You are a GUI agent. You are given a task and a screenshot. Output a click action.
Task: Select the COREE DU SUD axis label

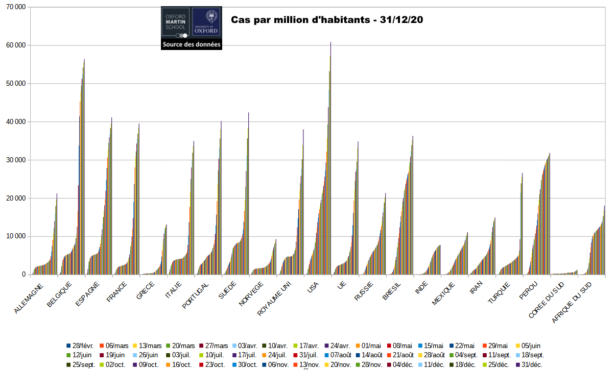(545, 303)
